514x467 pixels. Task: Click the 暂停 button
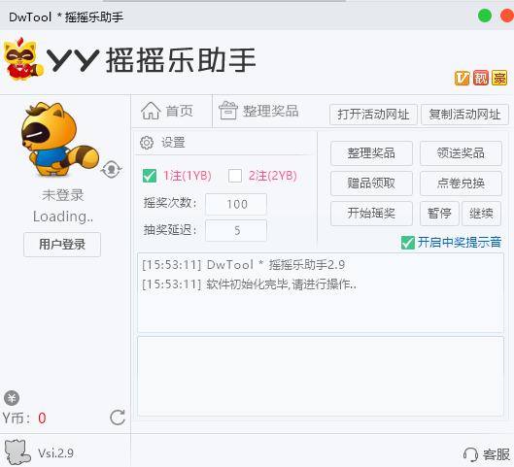pyautogui.click(x=439, y=214)
